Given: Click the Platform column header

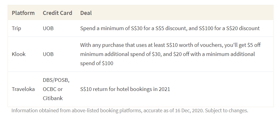Looking at the screenshot, I should click(23, 13).
